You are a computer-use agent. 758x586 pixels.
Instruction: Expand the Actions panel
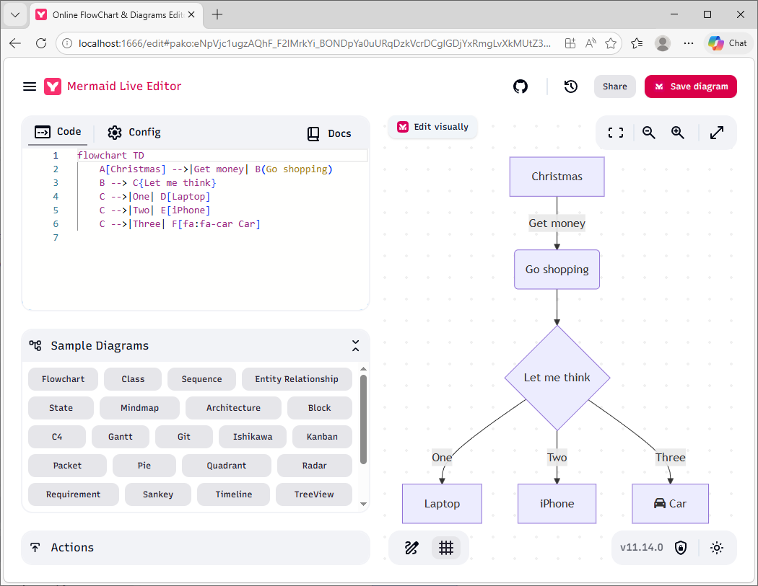click(196, 547)
